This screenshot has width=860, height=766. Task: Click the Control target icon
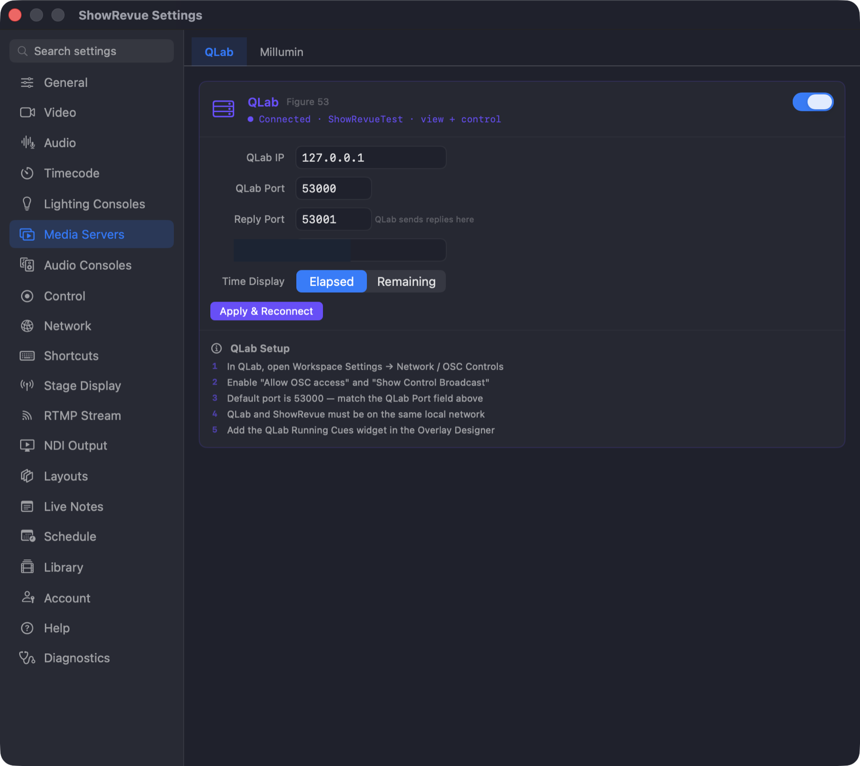tap(27, 296)
